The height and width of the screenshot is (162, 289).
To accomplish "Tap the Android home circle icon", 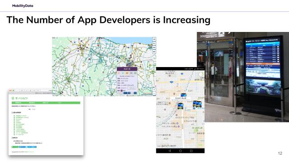I will 181,151.
